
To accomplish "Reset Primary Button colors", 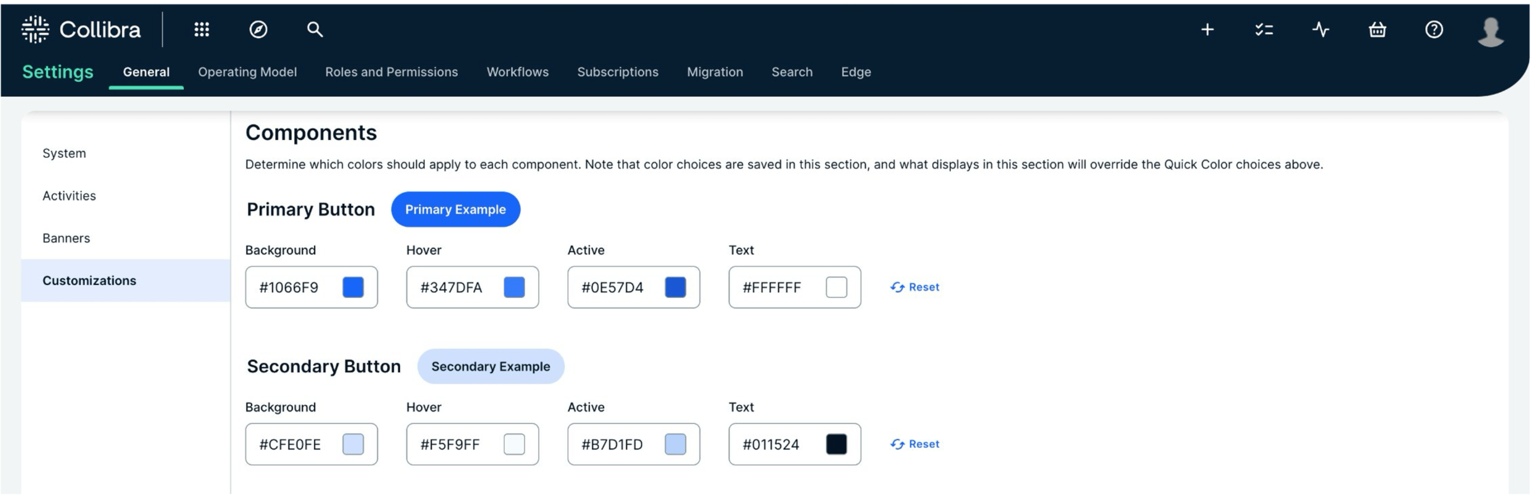I will [915, 288].
